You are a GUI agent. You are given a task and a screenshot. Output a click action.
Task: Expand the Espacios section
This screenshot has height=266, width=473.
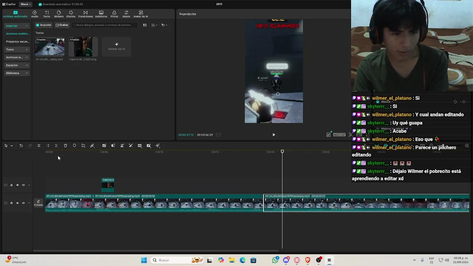click(x=17, y=65)
